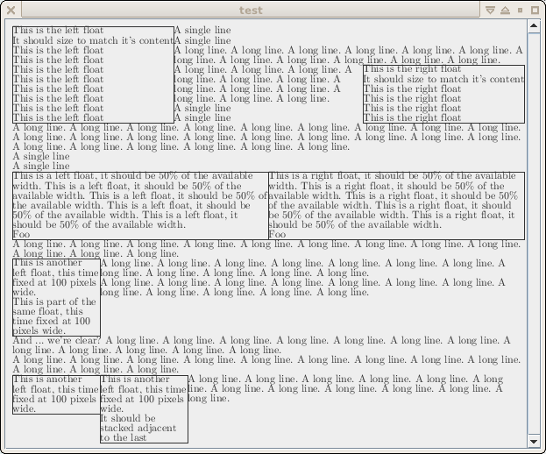The width and height of the screenshot is (546, 454).
Task: Click "It should size to match" line in the left float
Action: [93, 40]
